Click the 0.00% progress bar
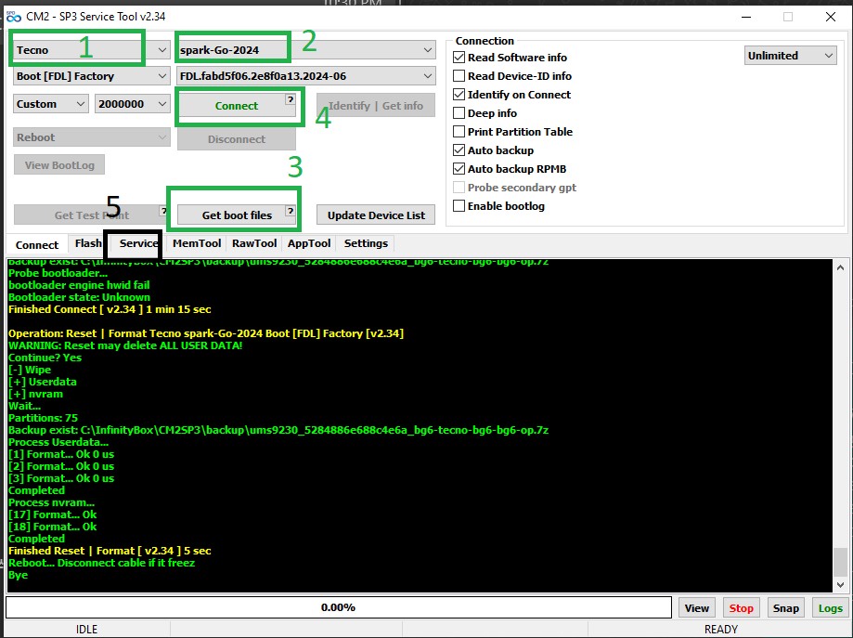The image size is (853, 638). (338, 607)
